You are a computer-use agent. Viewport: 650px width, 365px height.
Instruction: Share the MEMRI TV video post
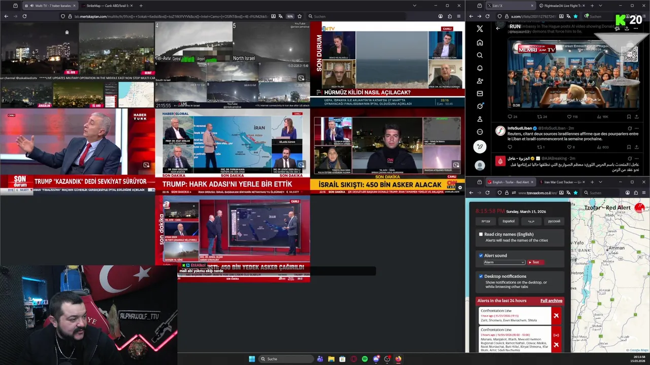(x=636, y=117)
